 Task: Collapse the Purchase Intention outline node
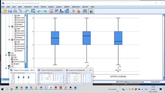9,40
